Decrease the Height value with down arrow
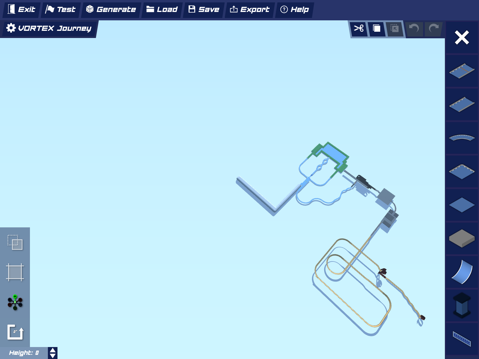The width and height of the screenshot is (479, 359). [x=53, y=356]
